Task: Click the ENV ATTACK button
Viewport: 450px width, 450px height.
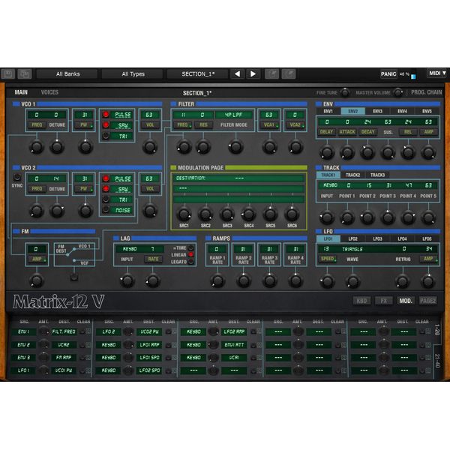Action: (347, 132)
